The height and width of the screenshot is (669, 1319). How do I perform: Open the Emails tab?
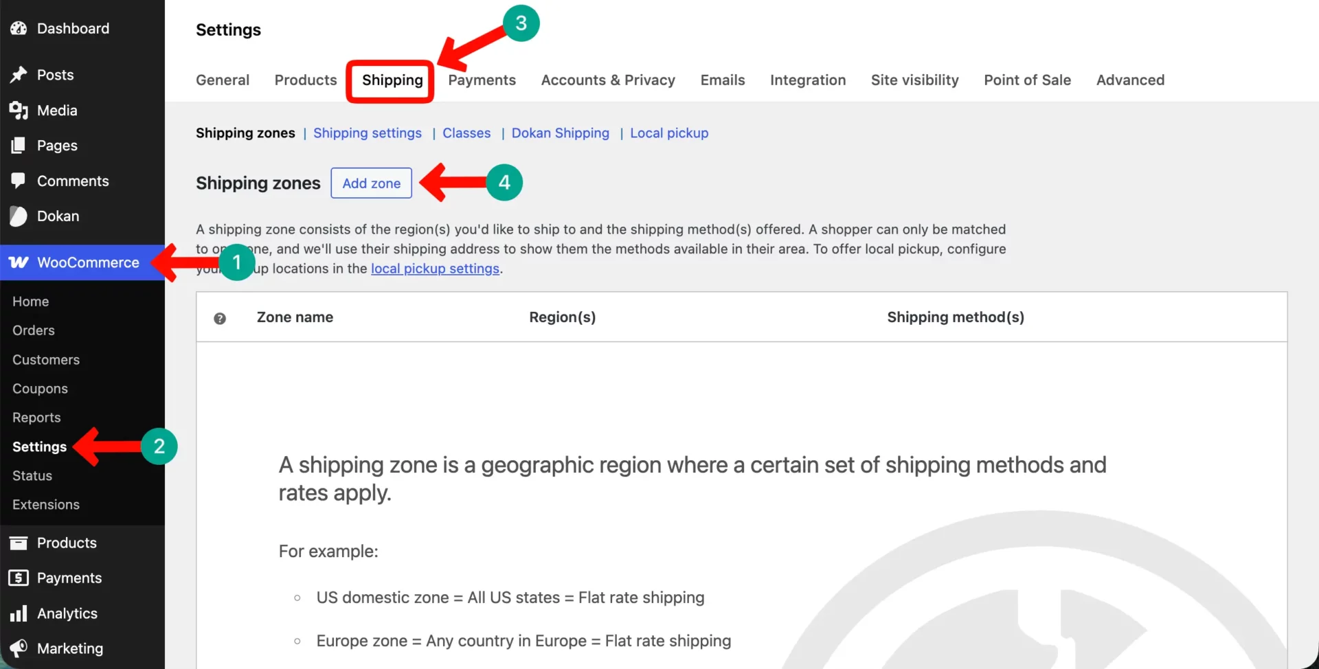[x=723, y=80]
